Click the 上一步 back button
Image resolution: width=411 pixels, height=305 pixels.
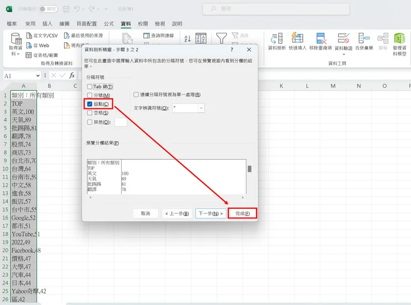[177, 213]
